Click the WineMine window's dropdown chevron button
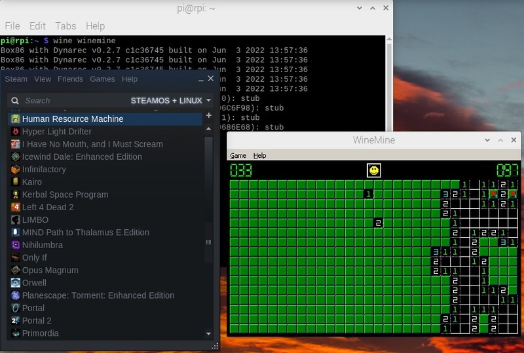The image size is (524, 353). click(x=487, y=140)
